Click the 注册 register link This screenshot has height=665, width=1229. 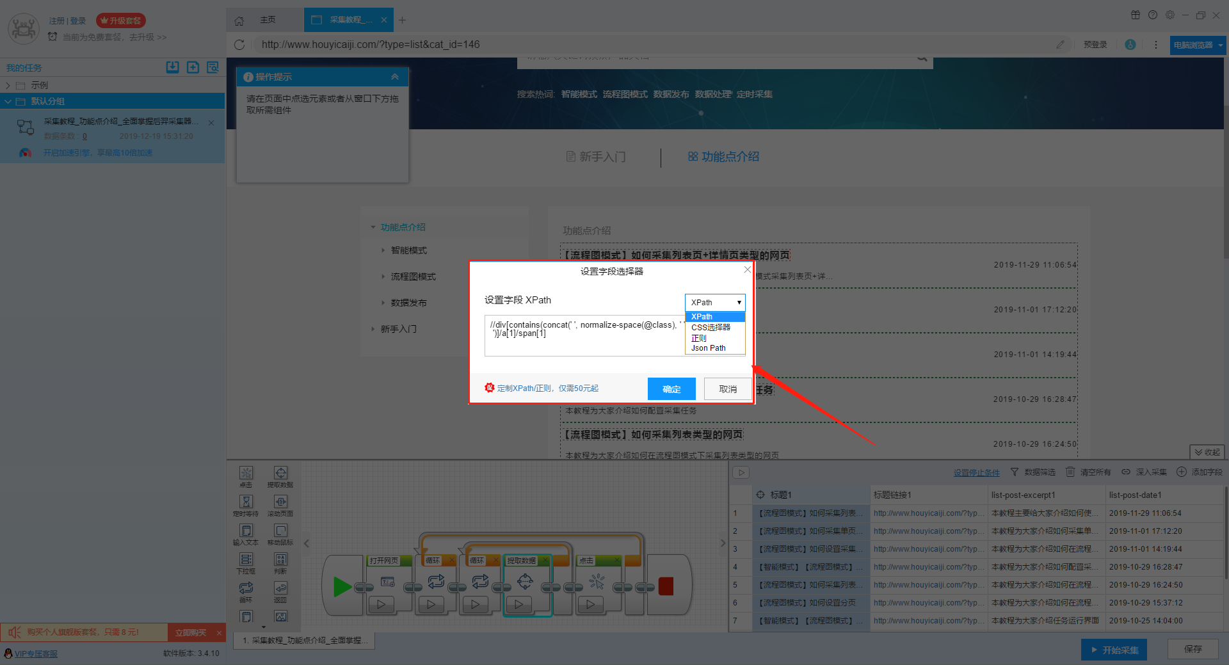coord(56,21)
